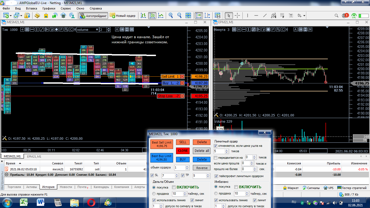Image resolution: width=370 pixels, height=208 pixels.
Task: Select the Fibonacci retracement tool
Action: pyautogui.click(x=282, y=15)
